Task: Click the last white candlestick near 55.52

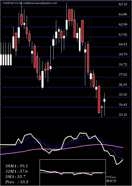Action: coord(105,100)
